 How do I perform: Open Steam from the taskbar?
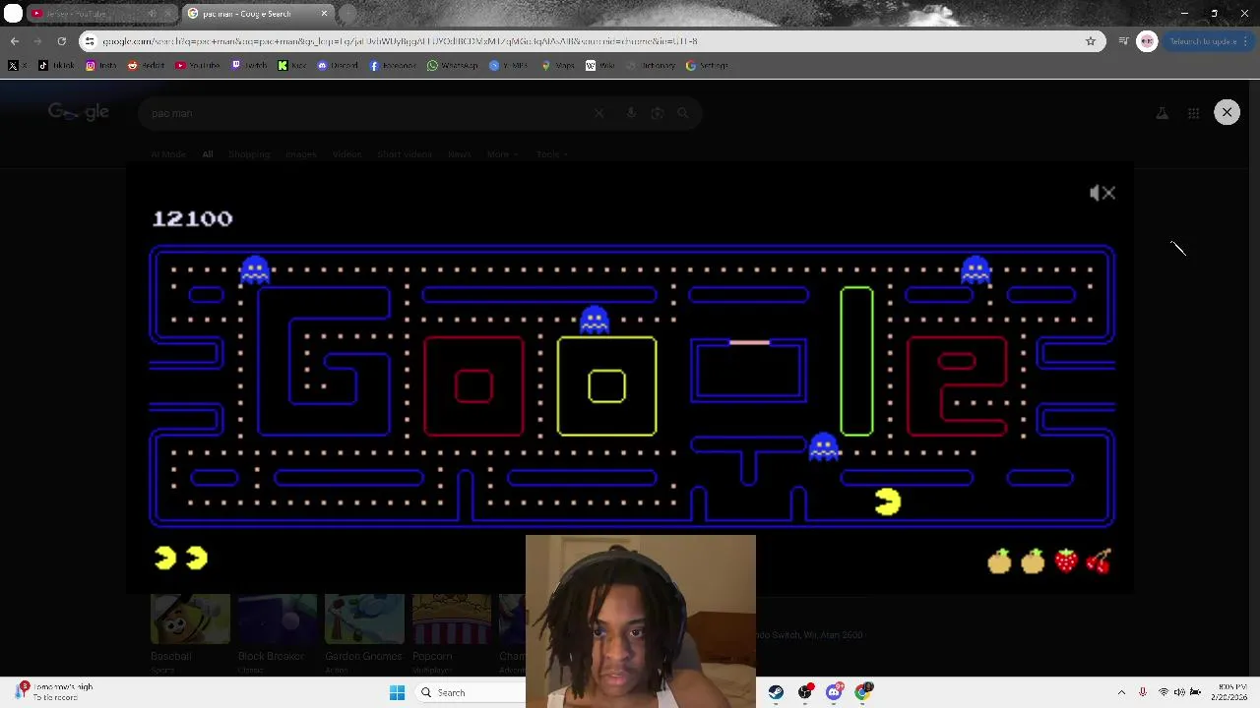777,692
